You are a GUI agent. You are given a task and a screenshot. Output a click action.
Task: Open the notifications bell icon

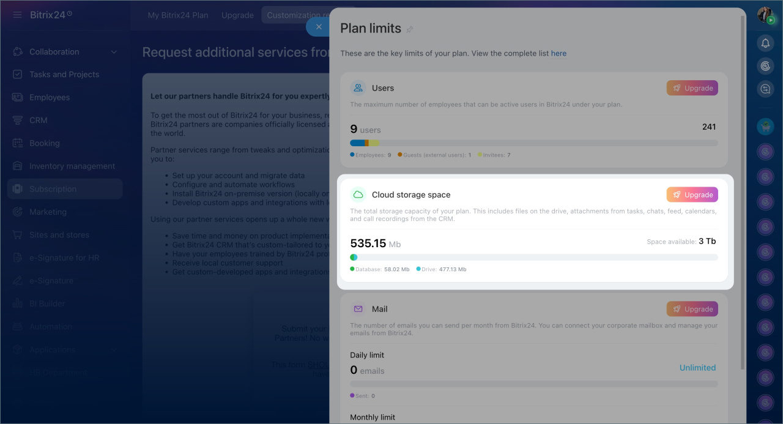tap(765, 43)
